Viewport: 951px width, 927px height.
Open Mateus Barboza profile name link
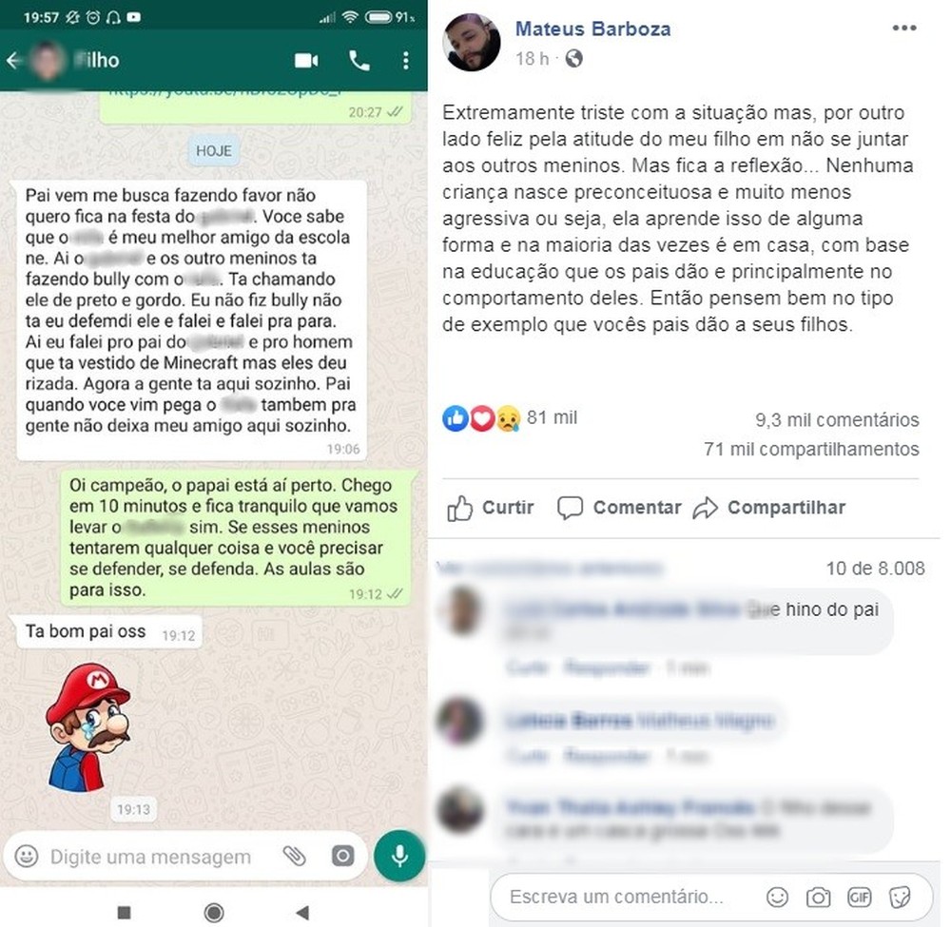(592, 29)
